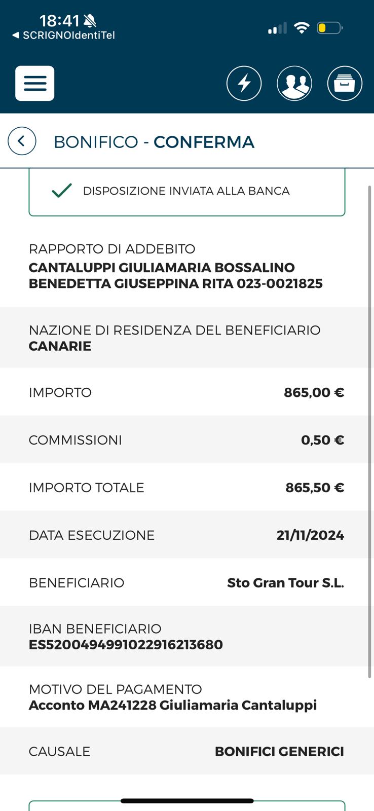The image size is (374, 811).
Task: Tap the battery indicator
Action: (x=330, y=28)
